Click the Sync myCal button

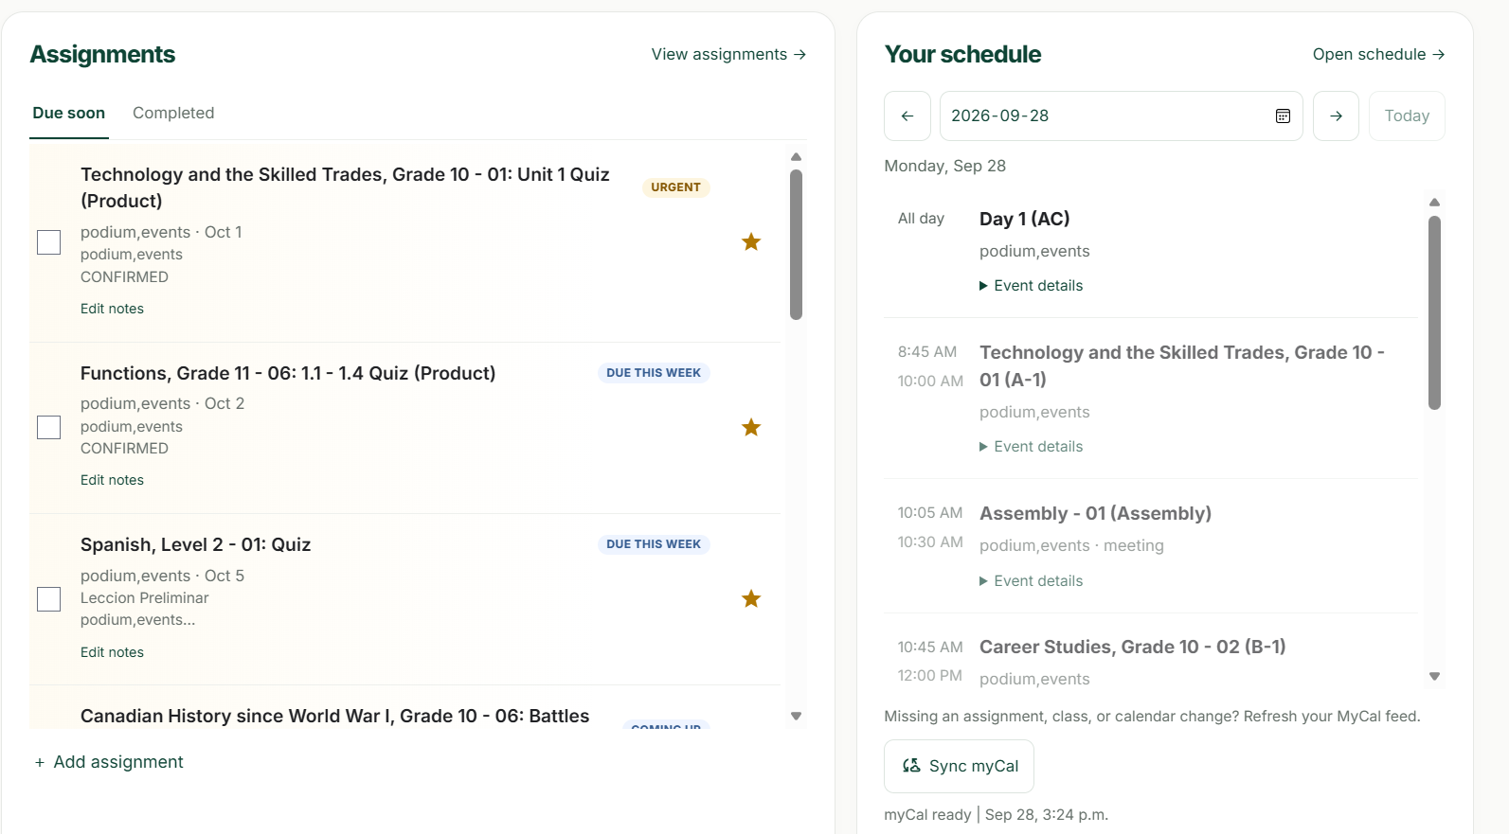(x=959, y=766)
